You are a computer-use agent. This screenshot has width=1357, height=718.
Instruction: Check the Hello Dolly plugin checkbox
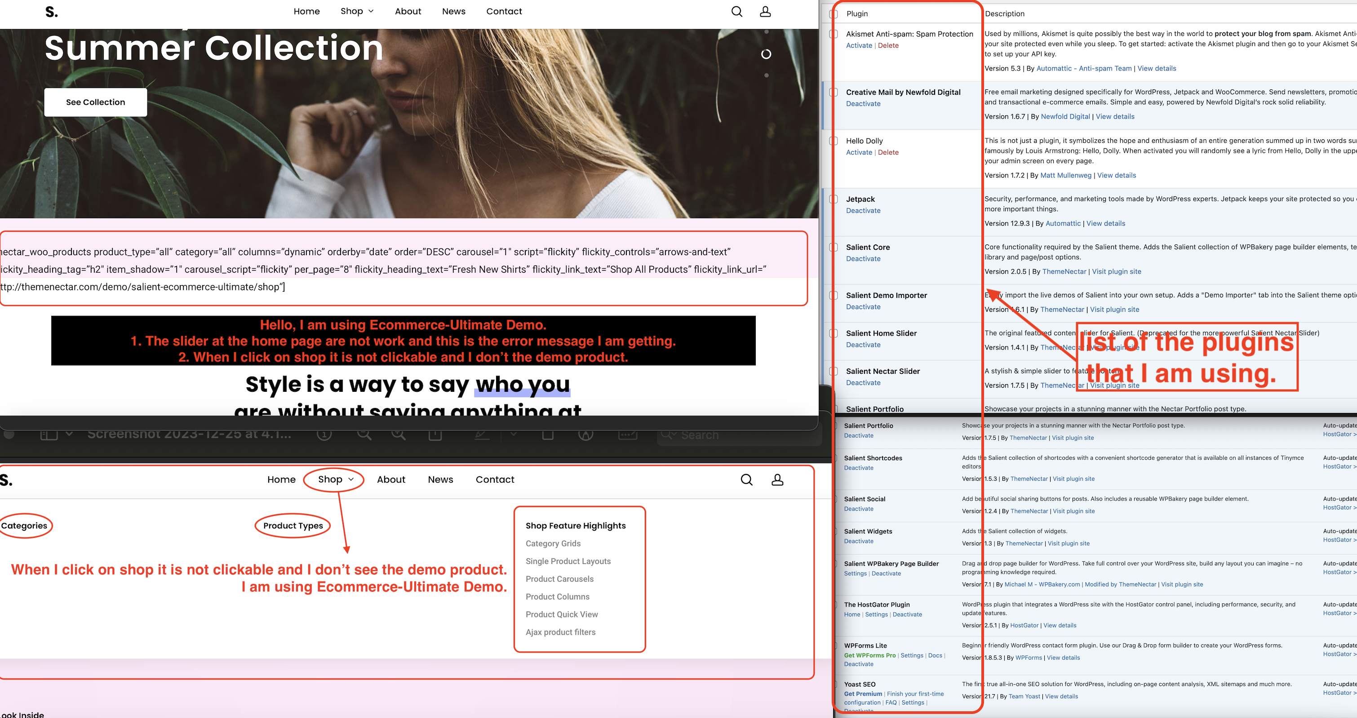pos(834,141)
